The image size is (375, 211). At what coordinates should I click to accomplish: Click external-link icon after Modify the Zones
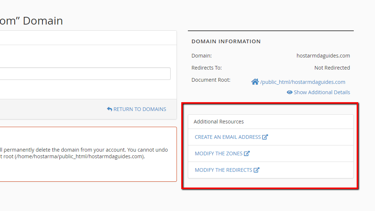(247, 153)
